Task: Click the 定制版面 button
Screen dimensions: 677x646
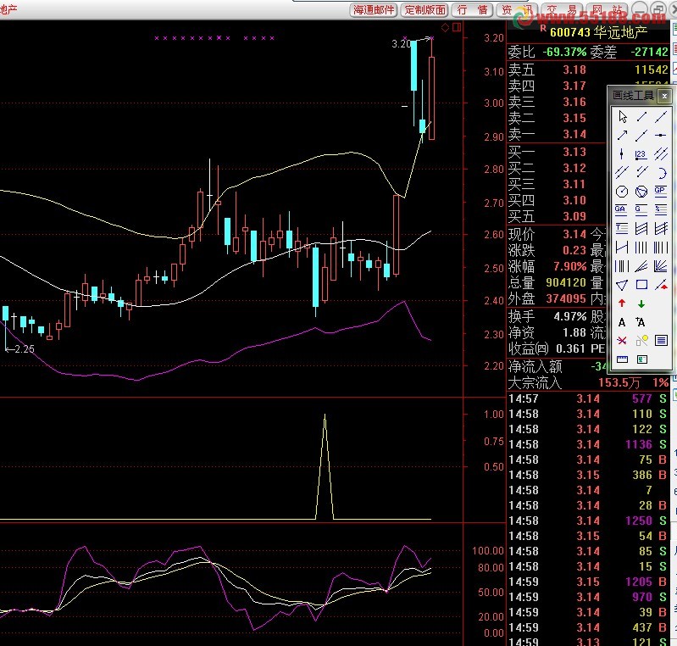Action: [425, 9]
